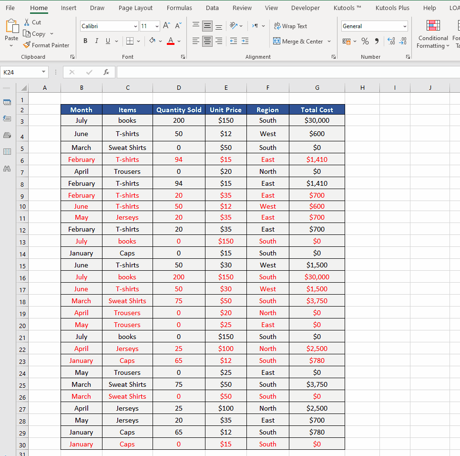Click the Copy button in Clipboard group
The width and height of the screenshot is (460, 456).
pyautogui.click(x=38, y=33)
